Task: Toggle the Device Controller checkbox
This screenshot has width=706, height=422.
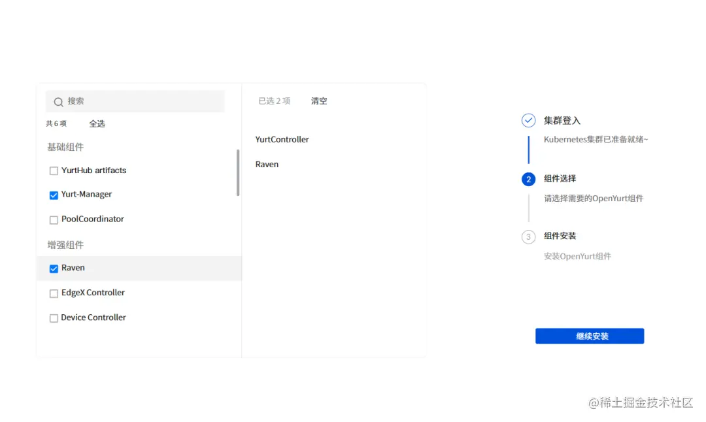Action: (x=54, y=318)
